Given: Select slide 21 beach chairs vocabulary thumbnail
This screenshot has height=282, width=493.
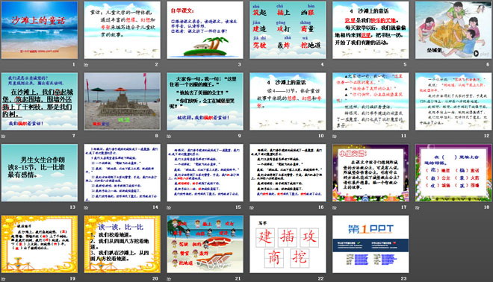Looking at the screenshot, I should click(205, 244).
